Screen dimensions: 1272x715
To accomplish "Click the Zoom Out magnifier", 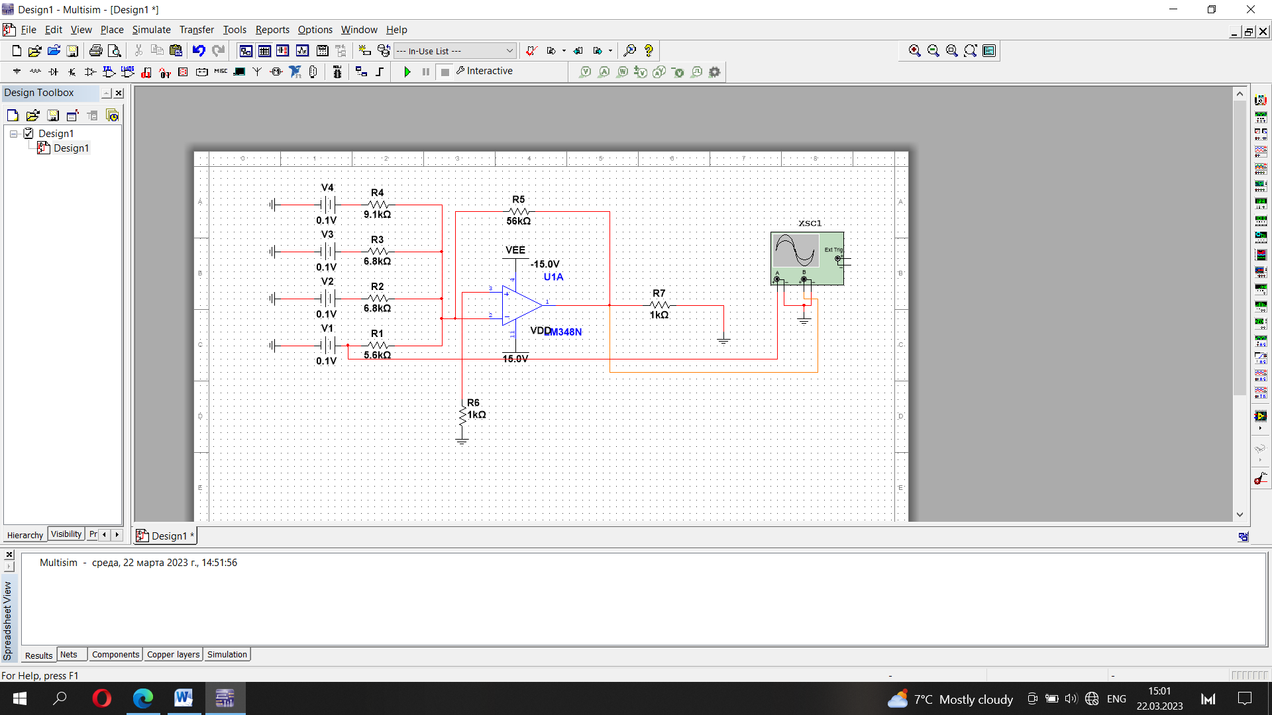I will (x=933, y=51).
